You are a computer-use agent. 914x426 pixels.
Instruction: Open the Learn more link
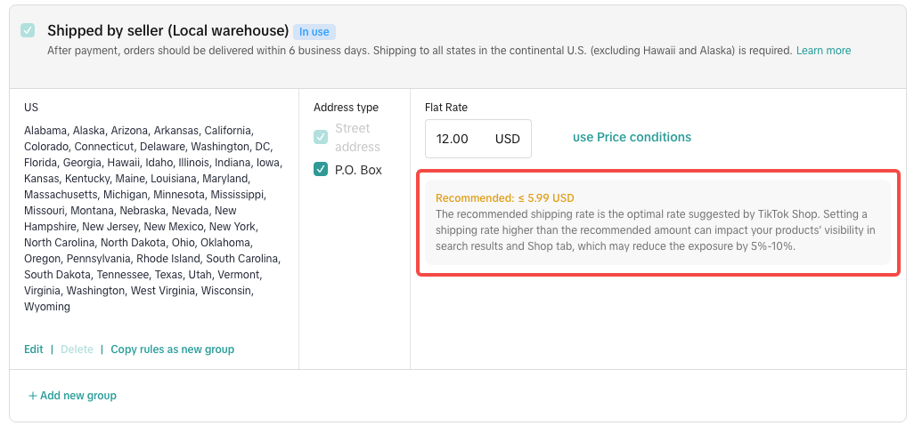pos(823,51)
